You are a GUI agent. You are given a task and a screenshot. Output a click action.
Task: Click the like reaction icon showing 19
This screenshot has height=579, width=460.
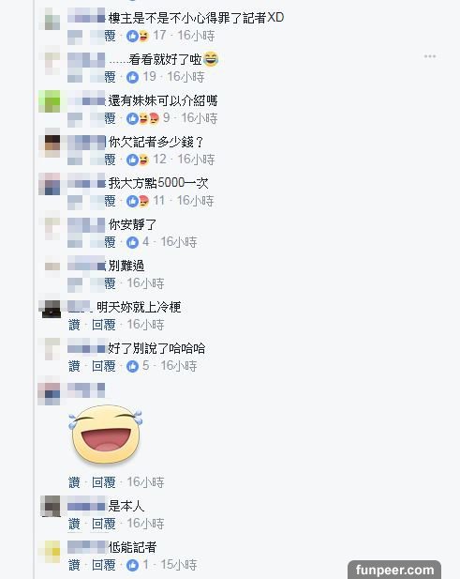(132, 77)
